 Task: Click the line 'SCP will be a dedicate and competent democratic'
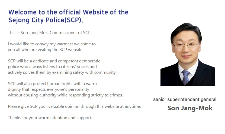pyautogui.click(x=54, y=61)
